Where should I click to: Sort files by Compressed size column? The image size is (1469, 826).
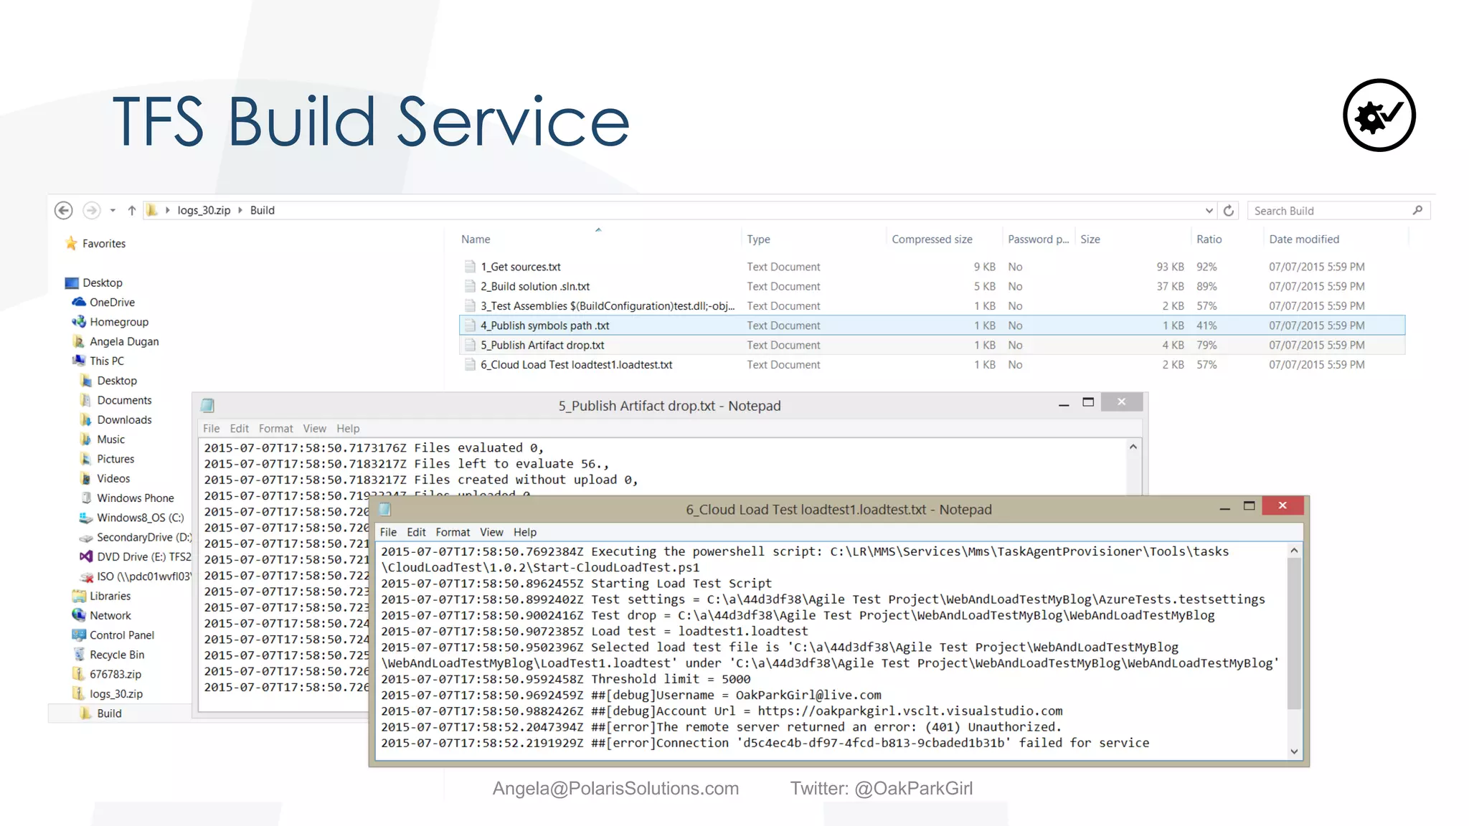tap(932, 239)
